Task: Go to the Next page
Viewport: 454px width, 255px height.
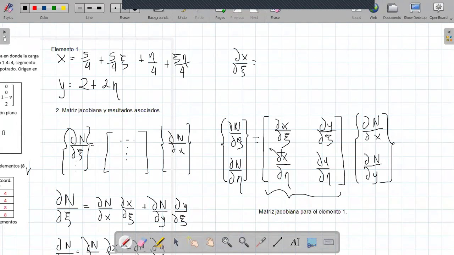Action: tap(254, 10)
